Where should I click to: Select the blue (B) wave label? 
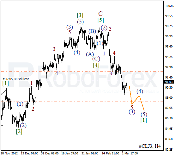92,31
